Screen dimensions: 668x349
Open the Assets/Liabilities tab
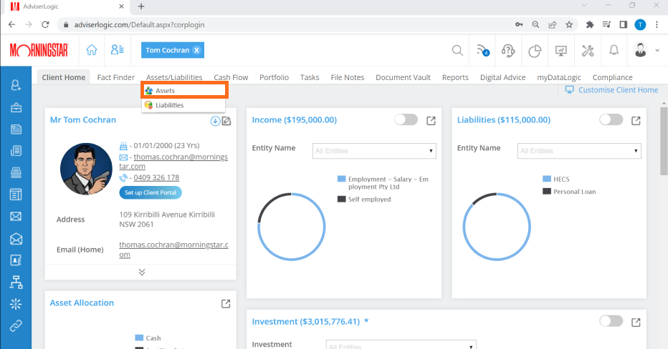pos(174,77)
